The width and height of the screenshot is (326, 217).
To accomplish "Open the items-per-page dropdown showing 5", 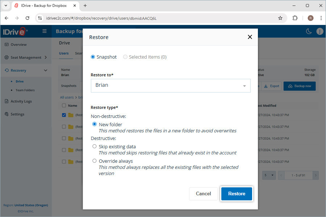I will (269, 175).
